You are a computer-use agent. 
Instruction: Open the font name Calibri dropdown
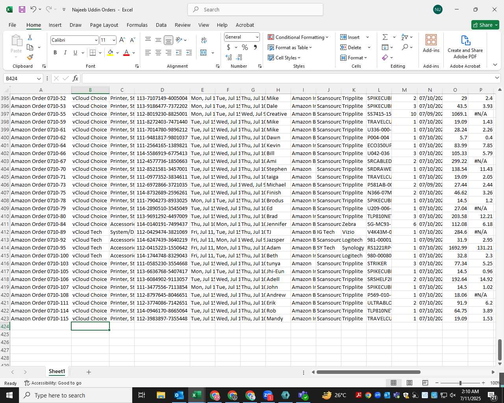click(x=96, y=40)
